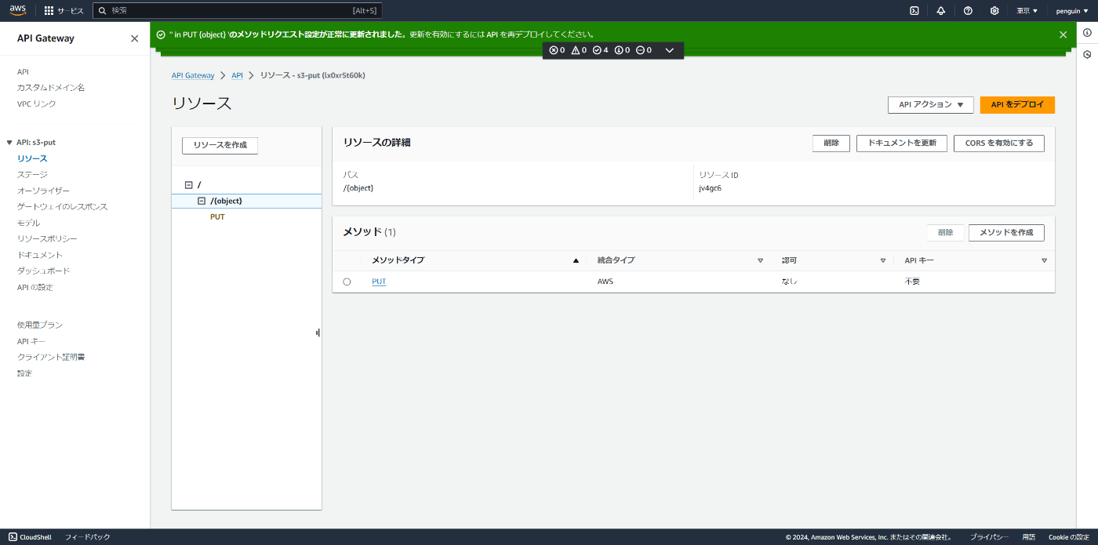Screen dimensions: 1098x545
Task: Dismiss the green success banner
Action: pyautogui.click(x=1063, y=35)
